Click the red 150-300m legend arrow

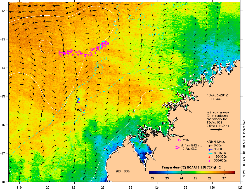(210, 157)
